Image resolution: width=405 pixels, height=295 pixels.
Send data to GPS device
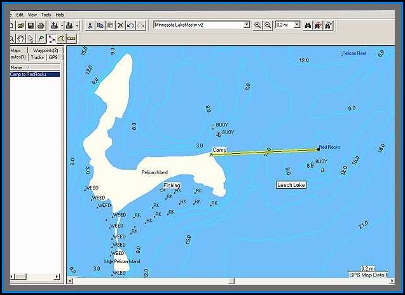(x=54, y=25)
